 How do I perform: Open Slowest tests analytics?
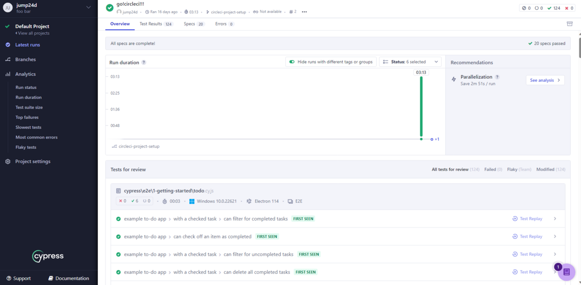[x=29, y=128]
